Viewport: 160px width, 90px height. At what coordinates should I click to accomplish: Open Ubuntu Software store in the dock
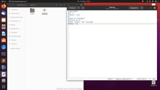(x=3, y=40)
